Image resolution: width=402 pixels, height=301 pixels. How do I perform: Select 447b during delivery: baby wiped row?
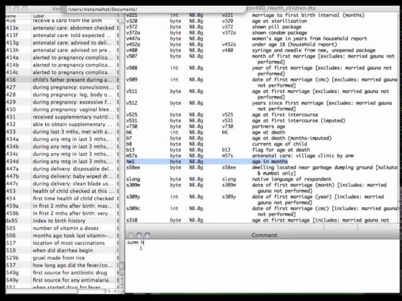[x=62, y=176]
